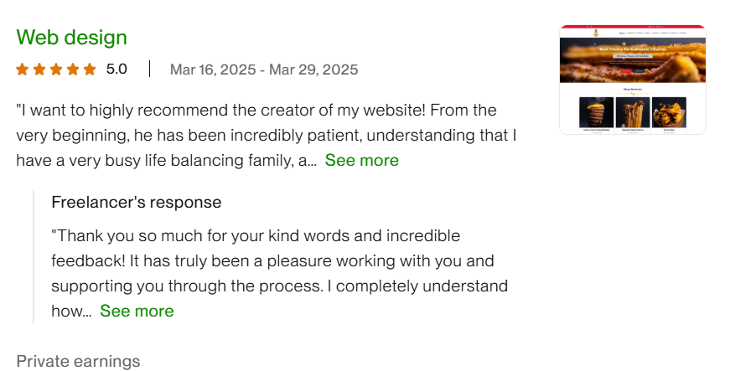Expand the client review with See more
The image size is (730, 371).
(x=361, y=160)
